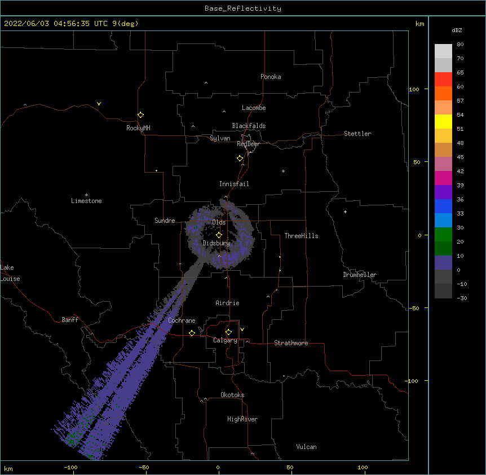486x475 pixels.
Task: Click the Sylvan town label
Action: click(220, 138)
